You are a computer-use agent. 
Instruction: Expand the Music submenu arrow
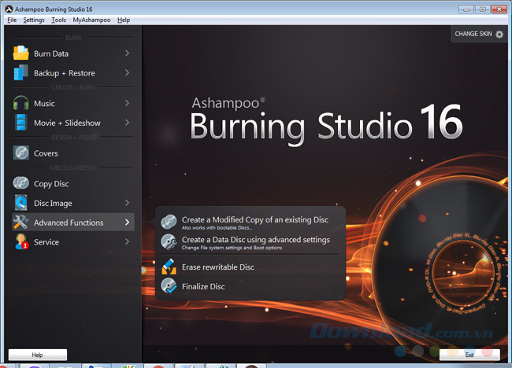[127, 103]
